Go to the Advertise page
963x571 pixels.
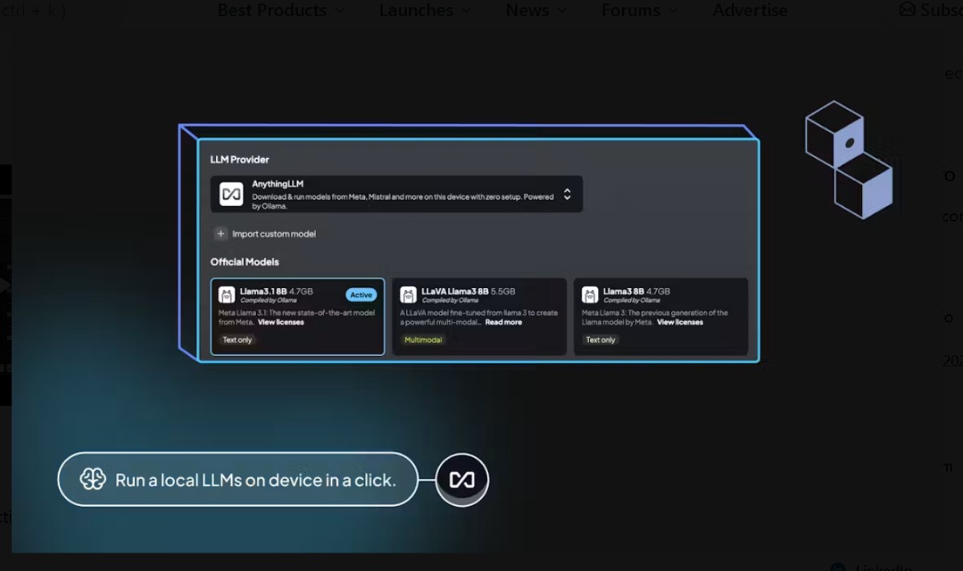pyautogui.click(x=750, y=10)
